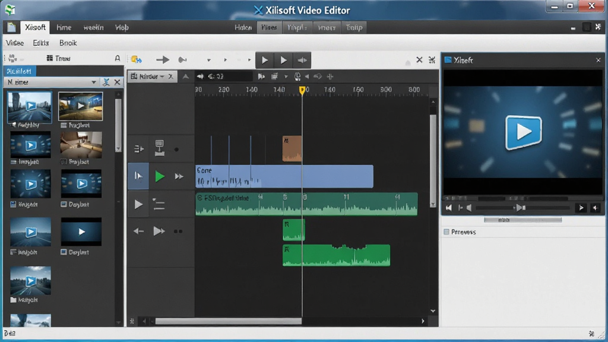Image resolution: width=608 pixels, height=342 pixels.
Task: Click the speaker icon beside the timecode field
Action: (200, 77)
